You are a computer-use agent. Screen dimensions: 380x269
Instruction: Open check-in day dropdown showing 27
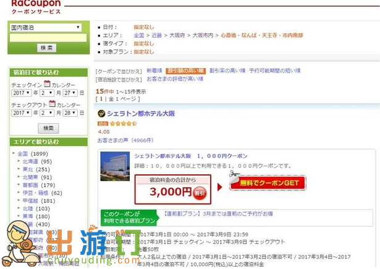coord(70,93)
